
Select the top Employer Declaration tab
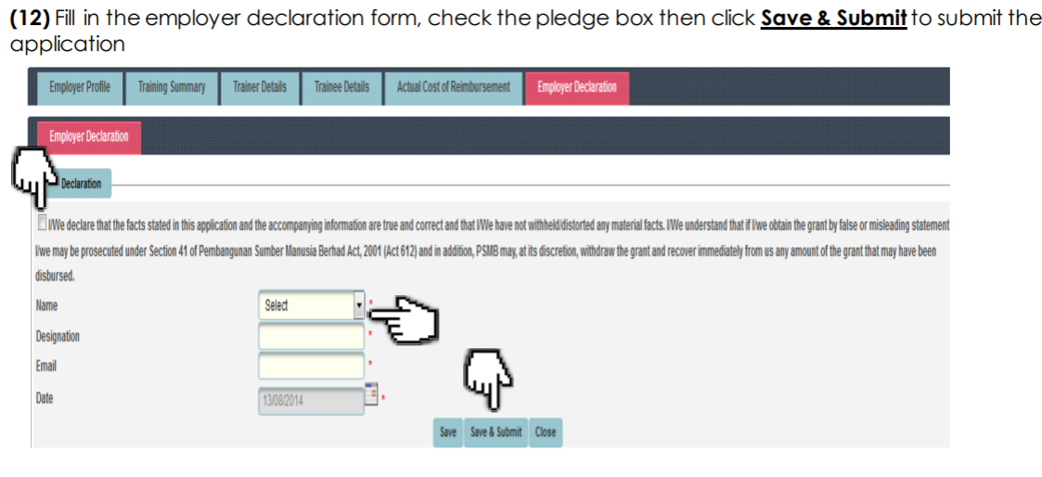[x=577, y=87]
